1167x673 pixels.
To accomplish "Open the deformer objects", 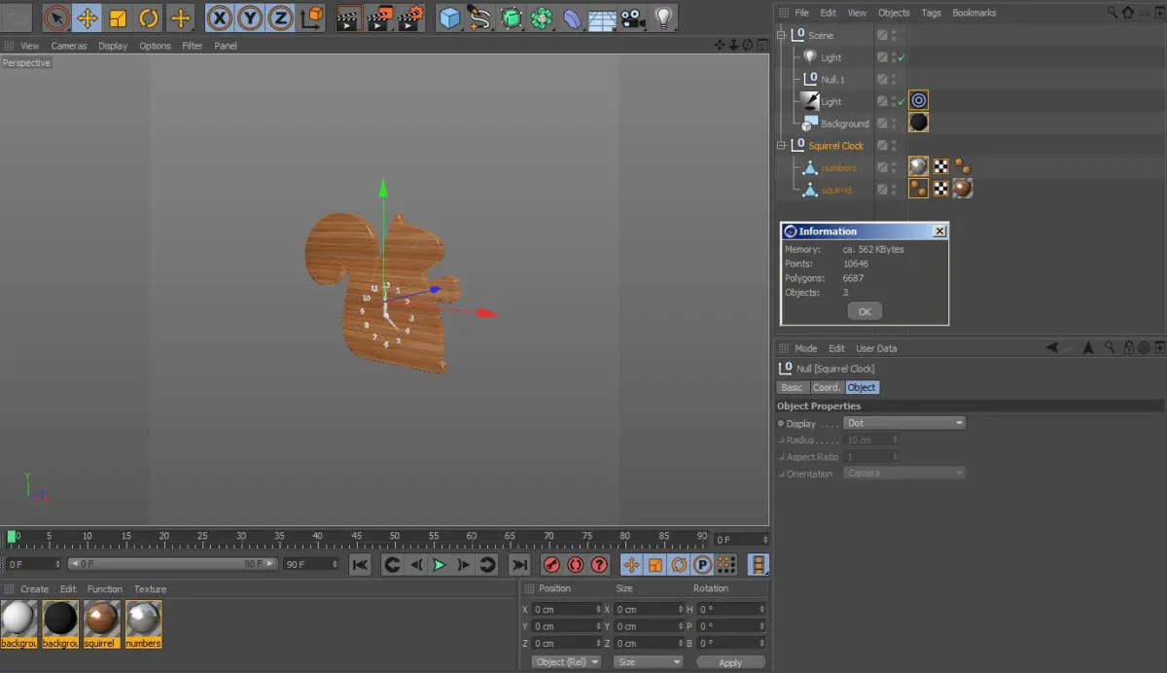I will click(573, 18).
